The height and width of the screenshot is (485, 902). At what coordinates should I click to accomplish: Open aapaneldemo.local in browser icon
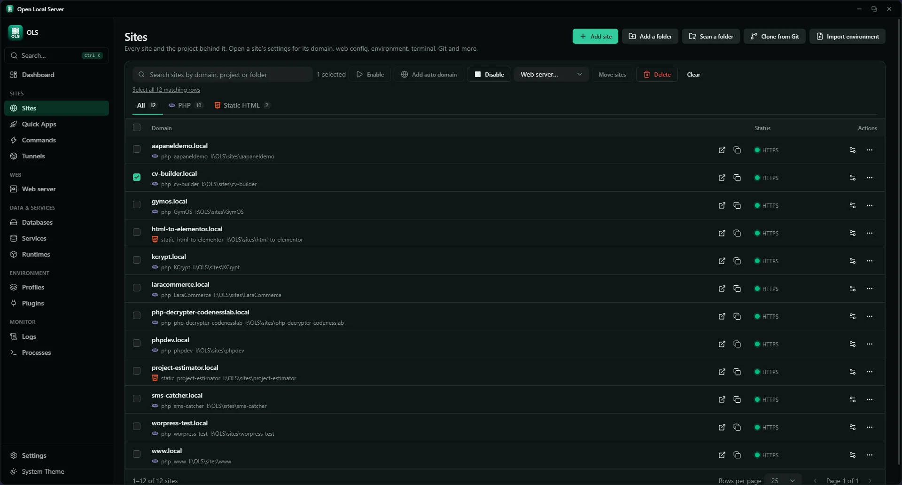pyautogui.click(x=722, y=150)
